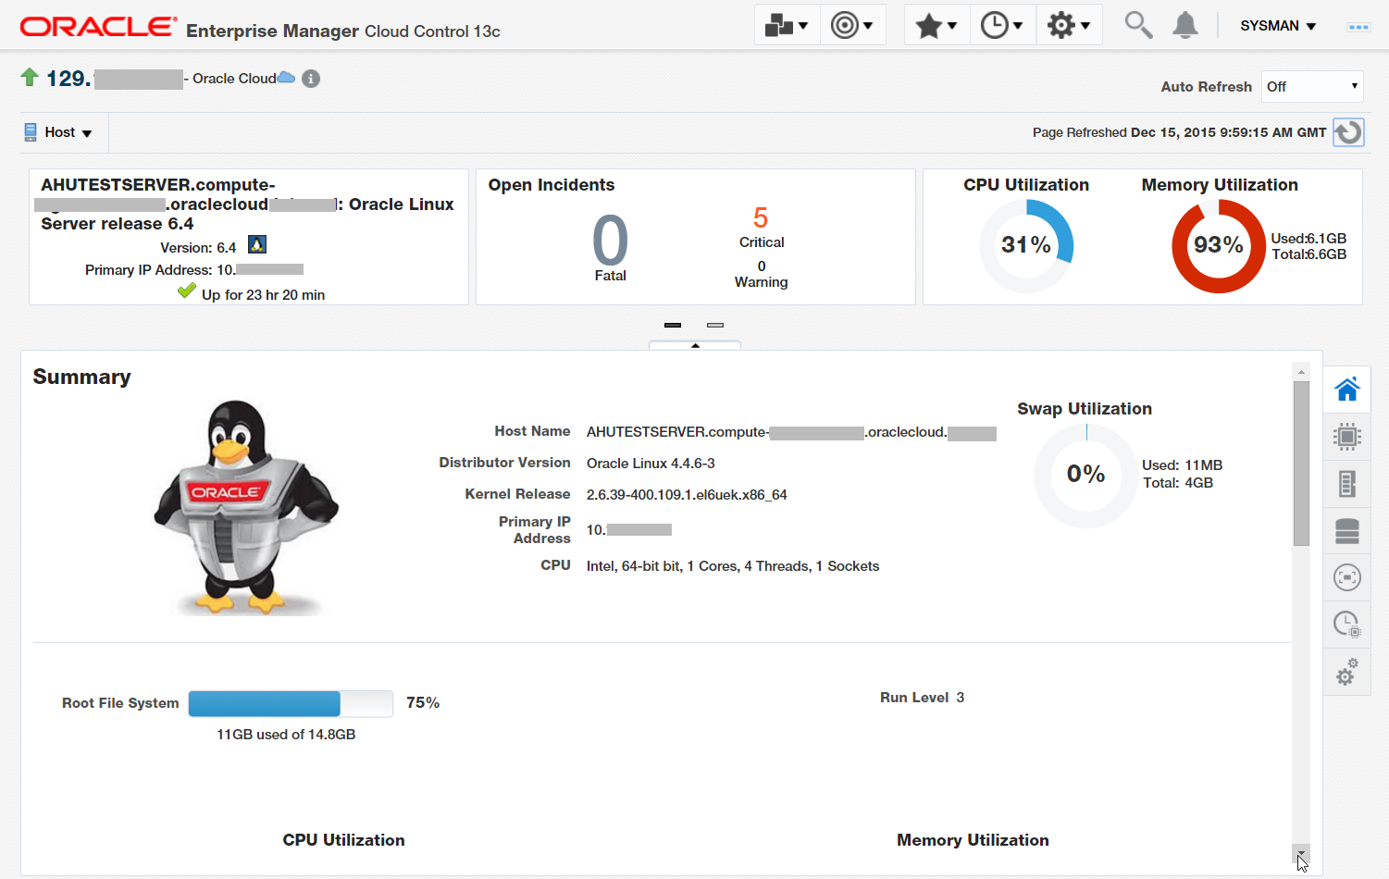Click the summary vertical scrollbar thumb

1301,463
